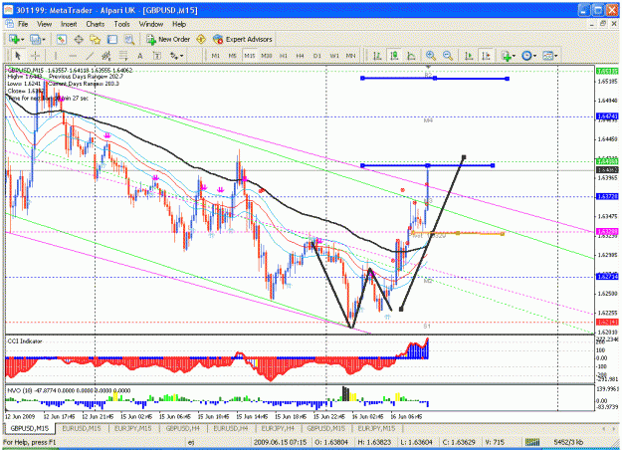Open the Charts menu
The width and height of the screenshot is (622, 450).
96,24
